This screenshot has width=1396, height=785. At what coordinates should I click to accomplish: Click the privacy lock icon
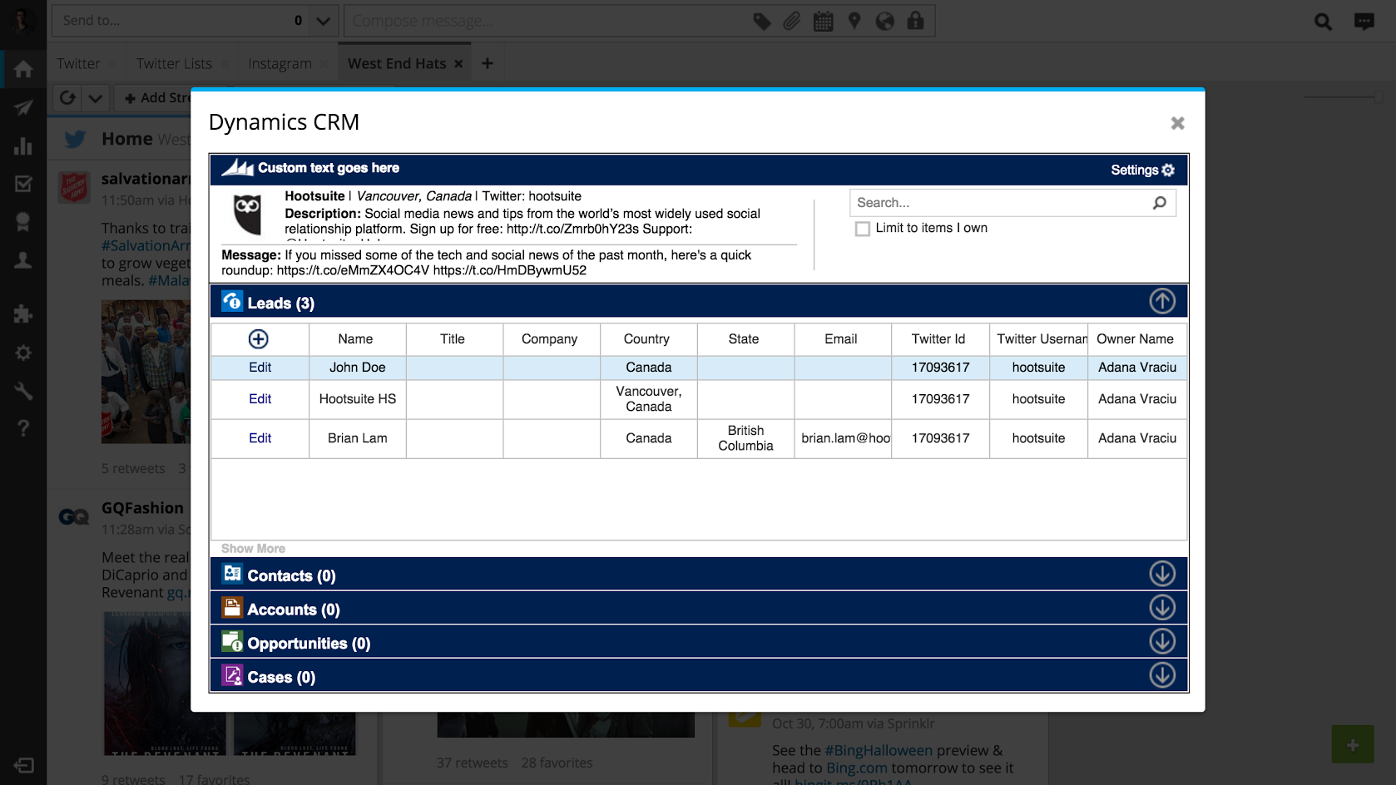tap(915, 21)
